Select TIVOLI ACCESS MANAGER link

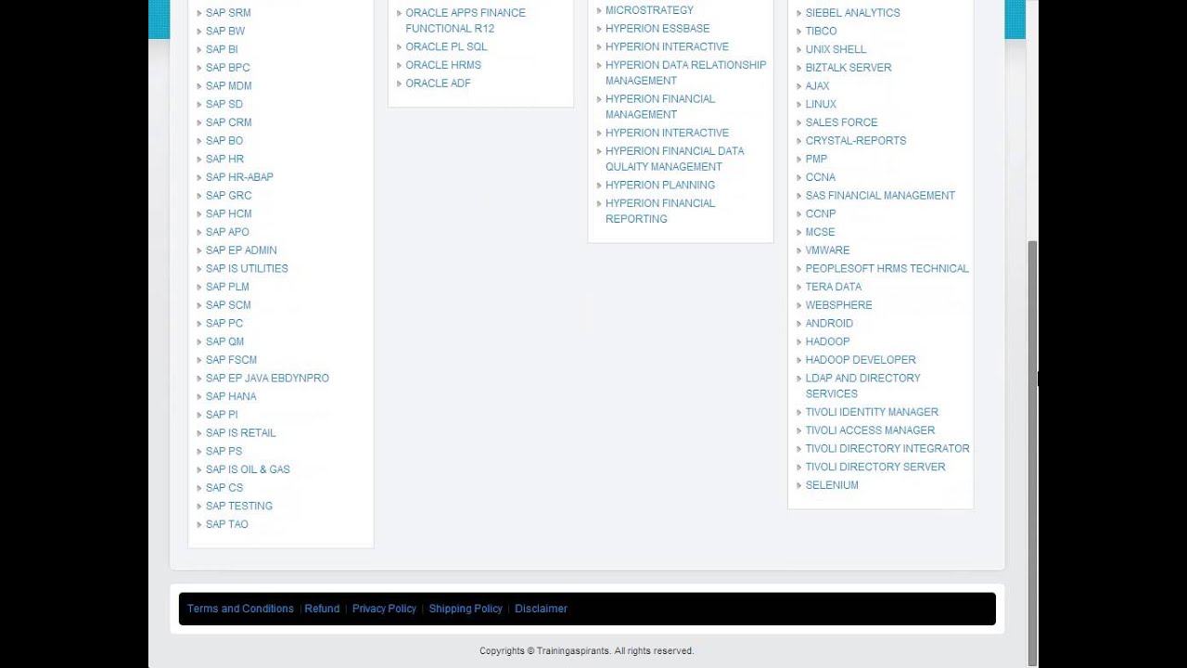pos(870,430)
